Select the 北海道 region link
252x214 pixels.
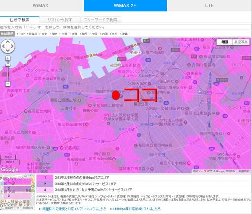point(33,34)
